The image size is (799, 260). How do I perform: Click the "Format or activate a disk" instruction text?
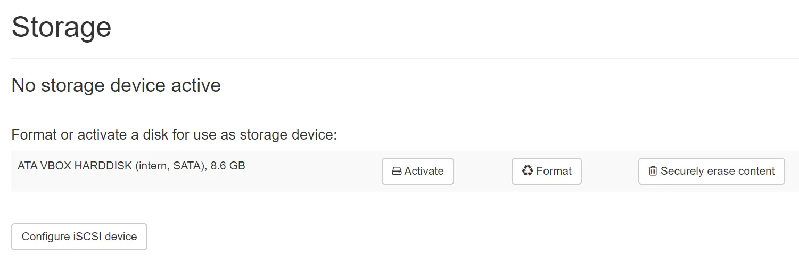tap(174, 135)
